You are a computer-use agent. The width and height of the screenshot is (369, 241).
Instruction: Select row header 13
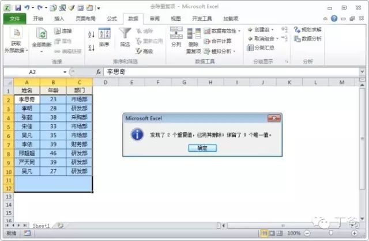[9, 196]
